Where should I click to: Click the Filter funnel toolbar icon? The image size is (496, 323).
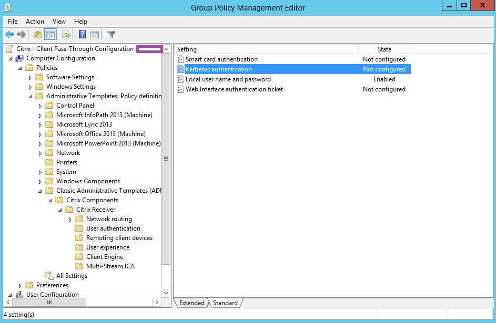112,34
